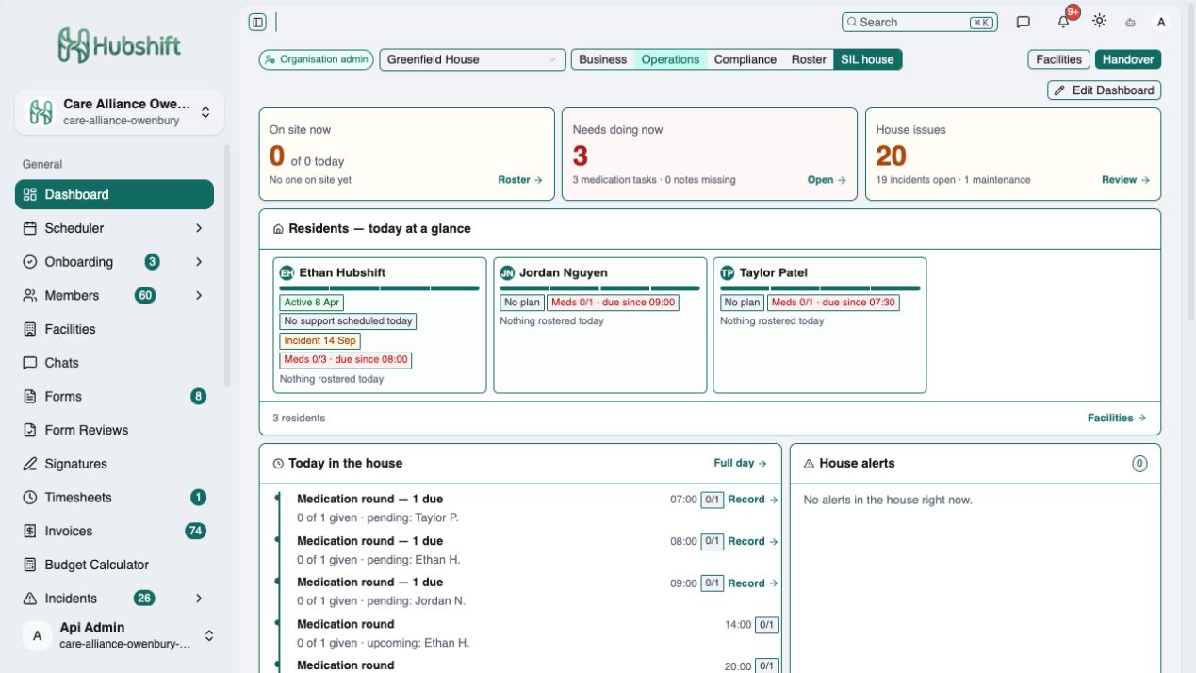The width and height of the screenshot is (1196, 673).
Task: Click Ethan's Incident 14 Sep tag
Action: pos(319,341)
